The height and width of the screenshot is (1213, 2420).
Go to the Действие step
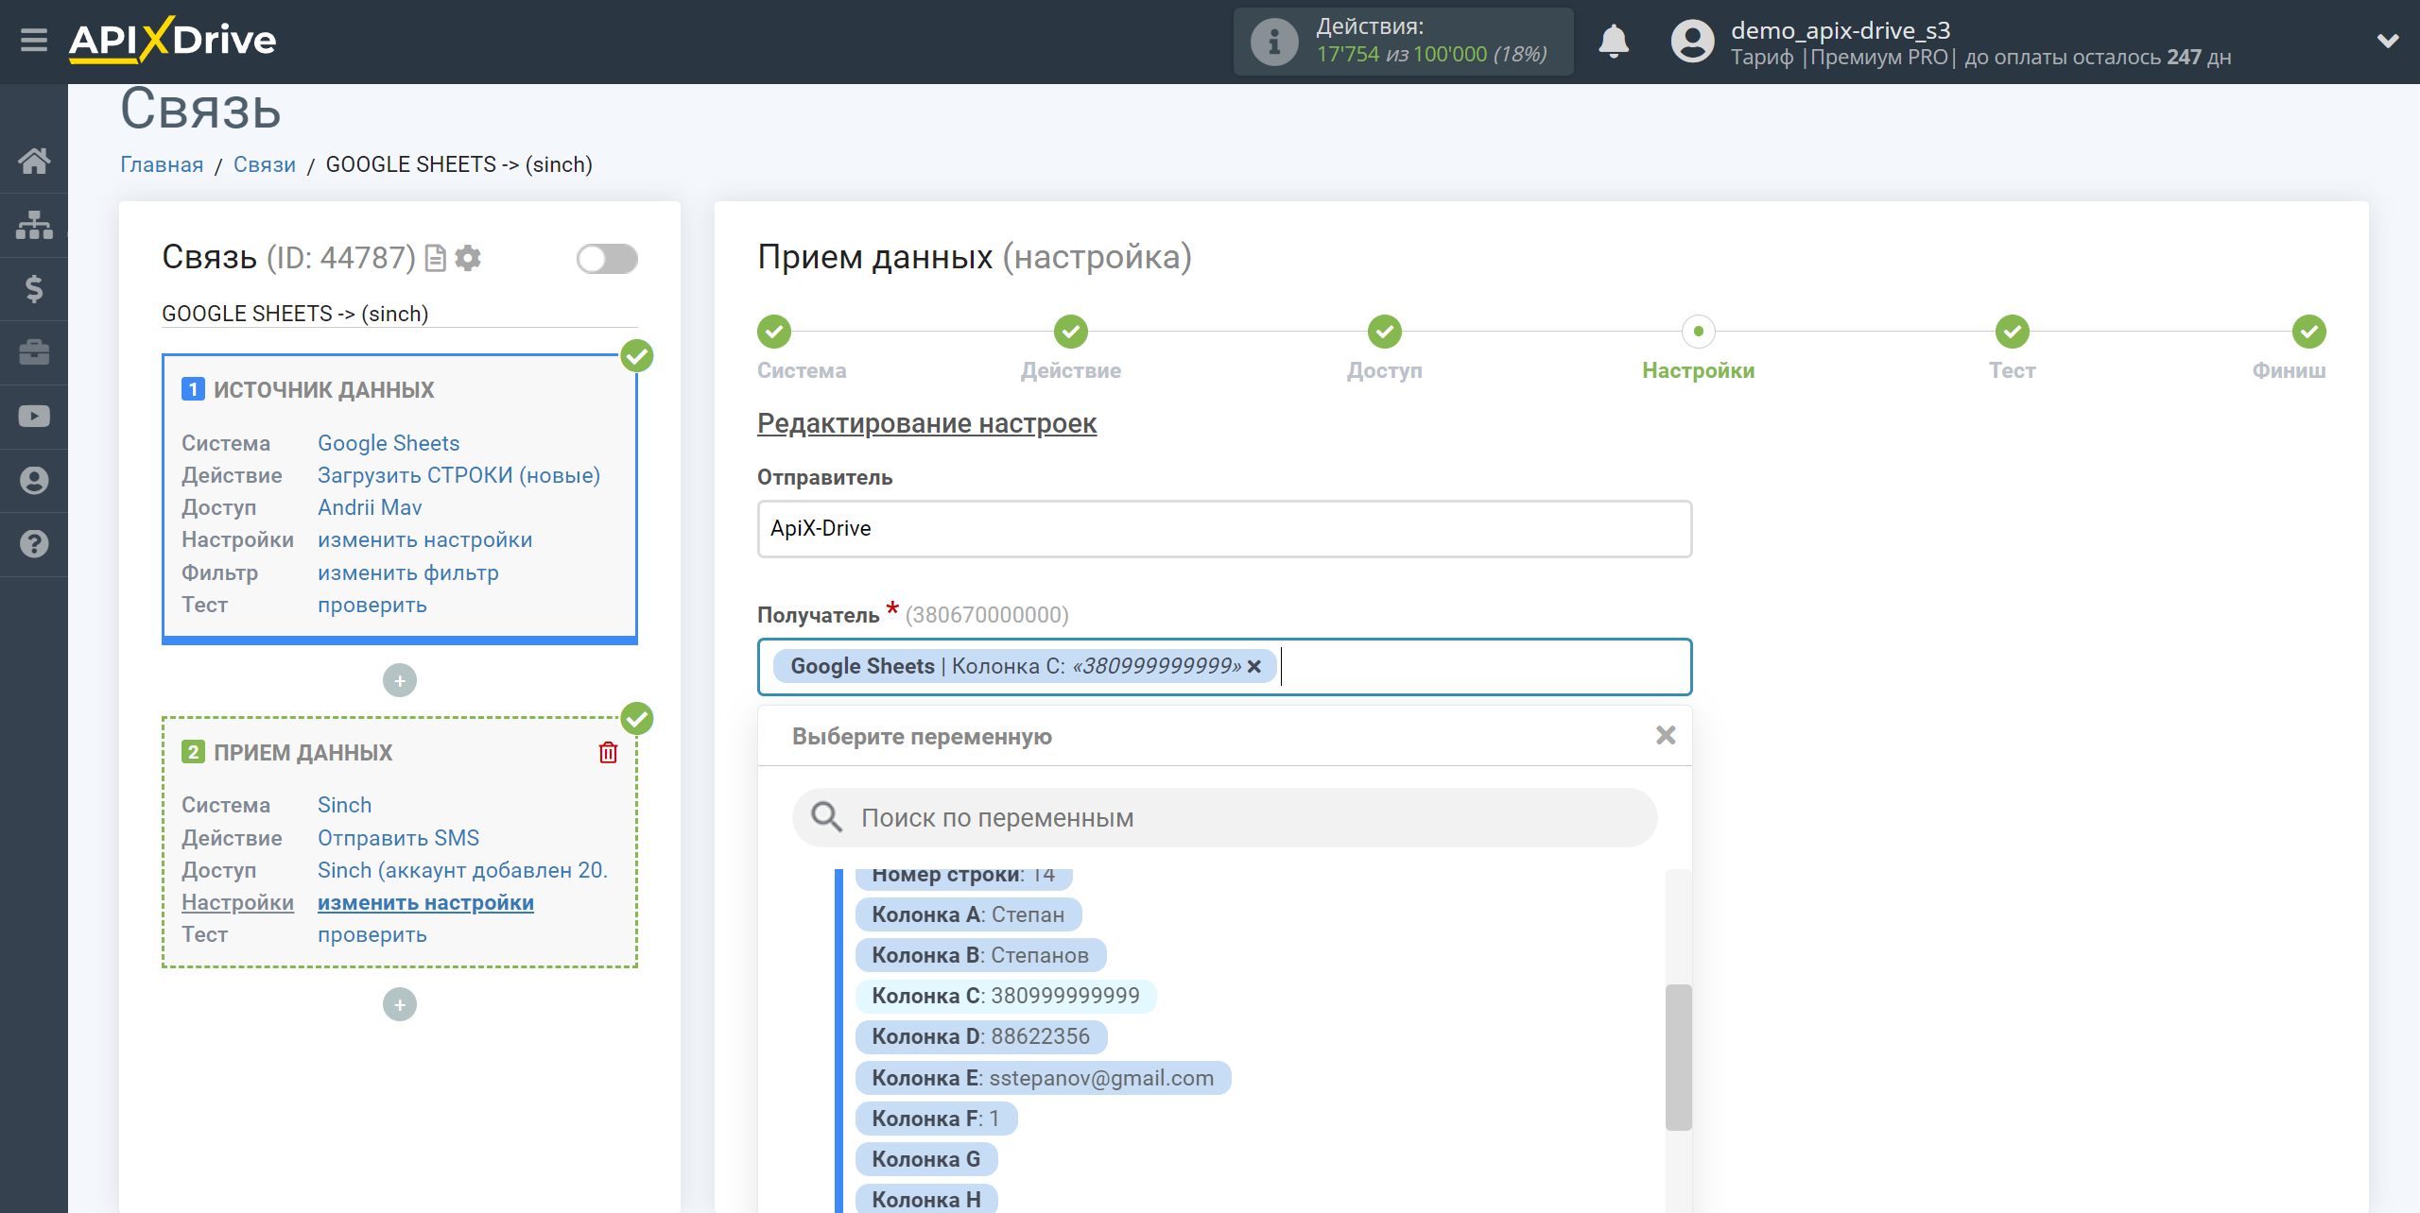point(1071,332)
